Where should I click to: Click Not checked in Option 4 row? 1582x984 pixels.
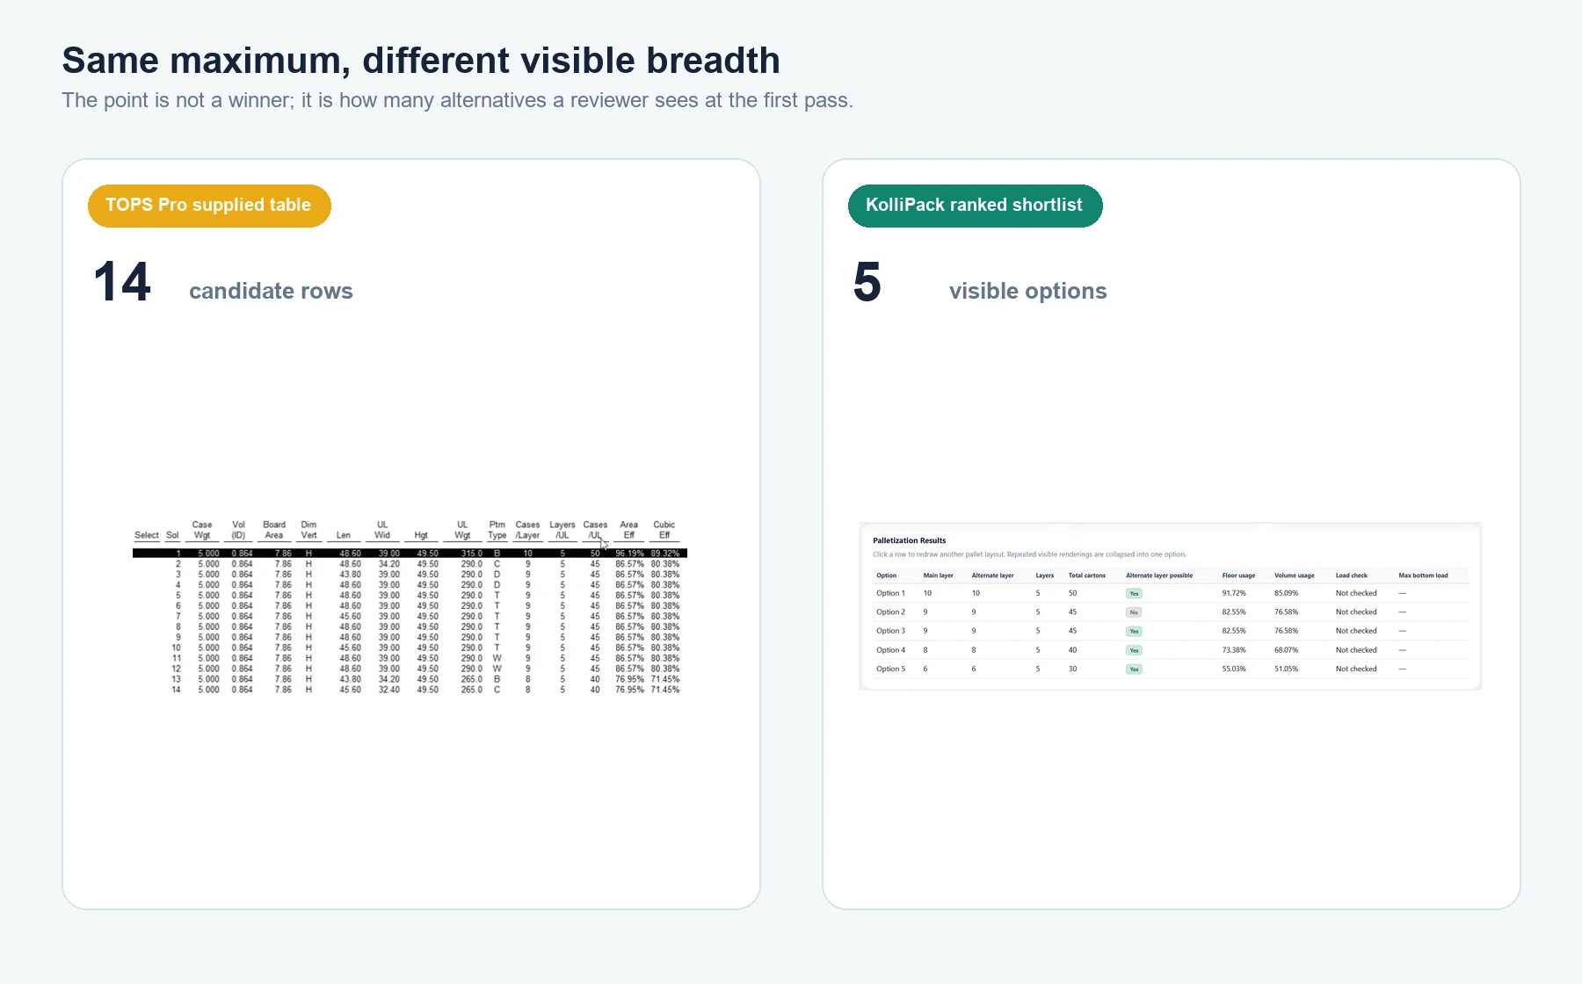(x=1356, y=650)
